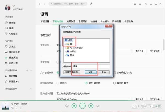Go forward with the right arrow
The height and width of the screenshot is (112, 165).
click(45, 4)
